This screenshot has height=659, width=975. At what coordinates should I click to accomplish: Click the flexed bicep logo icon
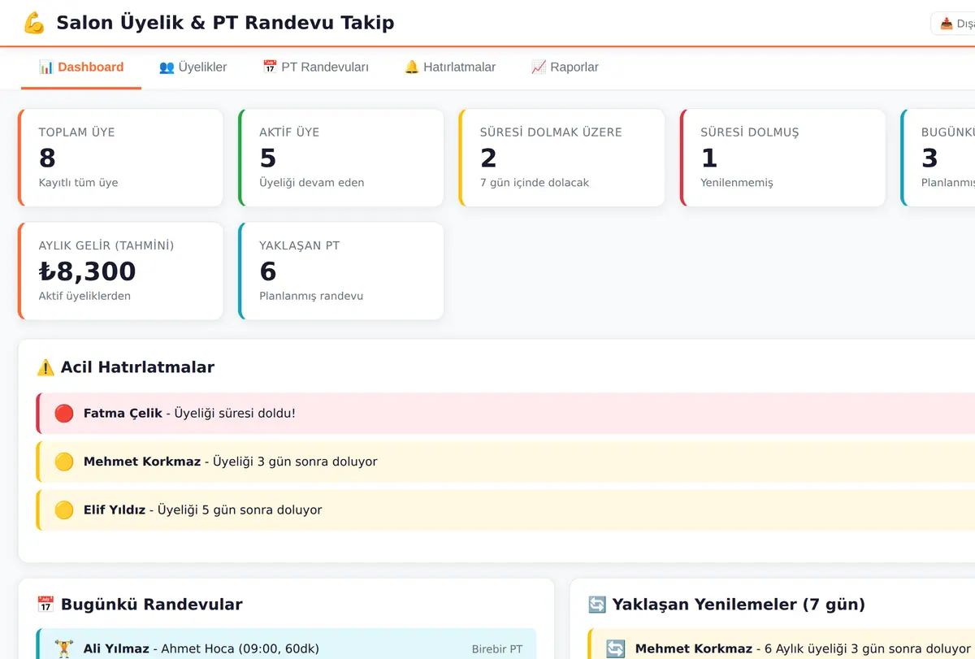click(33, 23)
